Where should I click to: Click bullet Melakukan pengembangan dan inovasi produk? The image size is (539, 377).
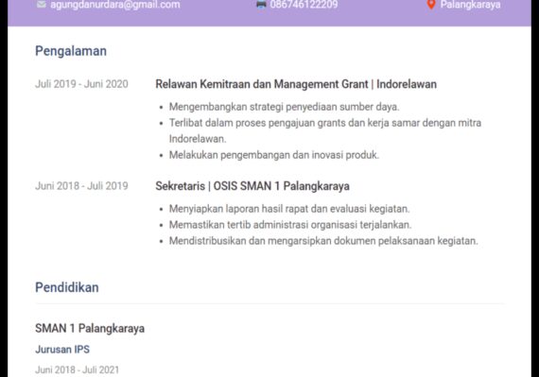274,155
